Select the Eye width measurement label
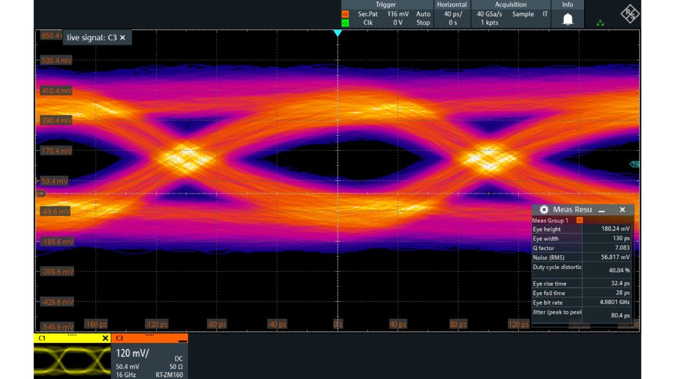This screenshot has height=379, width=675. point(545,239)
